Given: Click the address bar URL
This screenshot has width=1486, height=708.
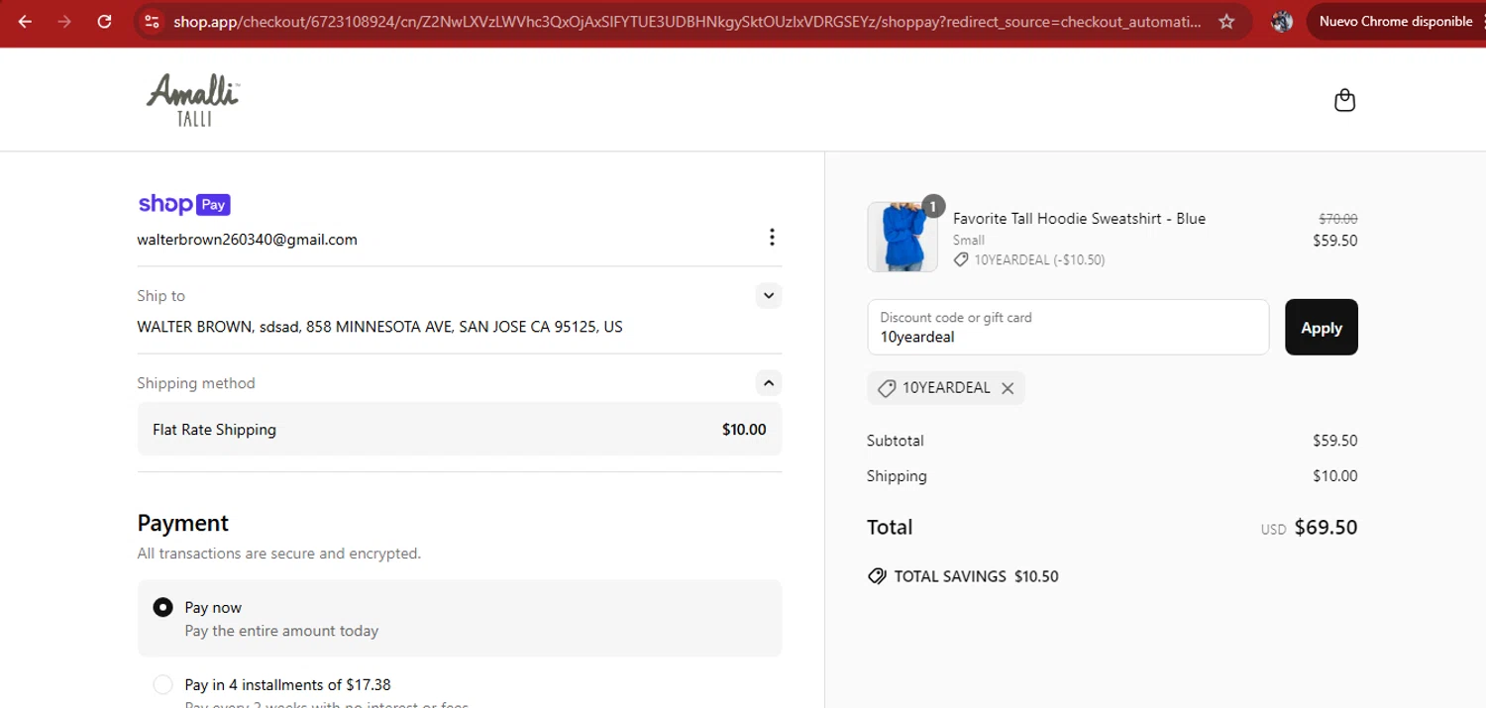Looking at the screenshot, I should 688,21.
